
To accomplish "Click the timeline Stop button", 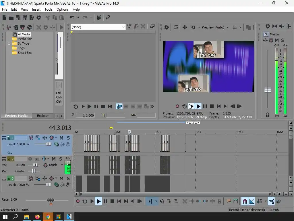I will click(x=112, y=201).
